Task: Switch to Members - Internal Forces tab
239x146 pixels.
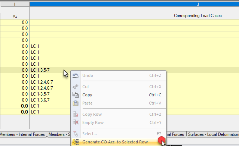Action: click(23, 134)
